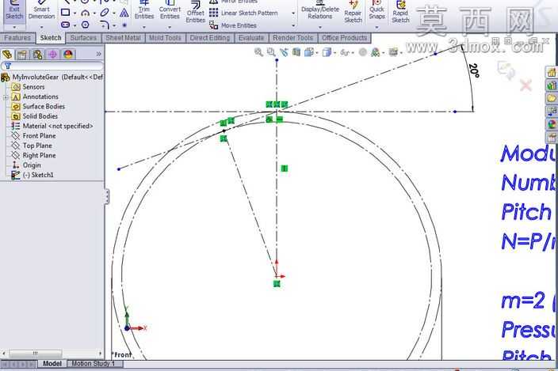Pick the Polygon sketch tool
558x371 pixels.
[85, 25]
